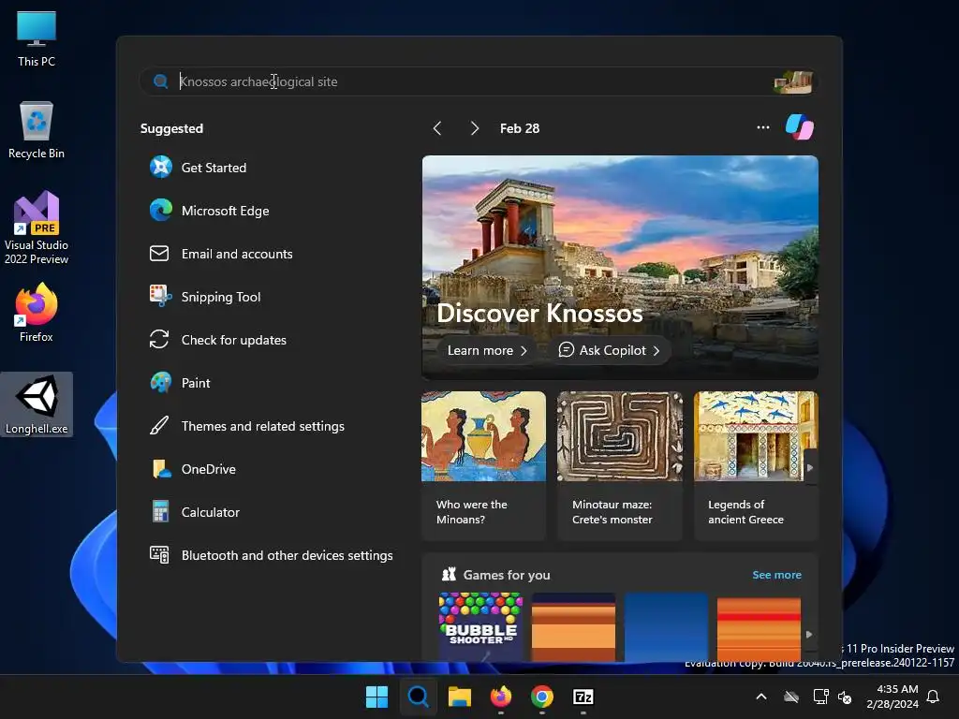959x719 pixels.
Task: Open Email and accounts envelope icon
Action: click(159, 253)
